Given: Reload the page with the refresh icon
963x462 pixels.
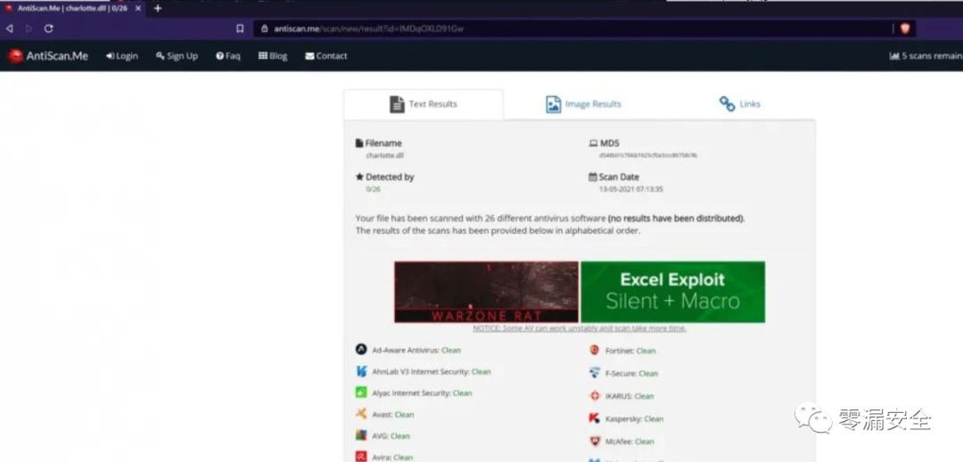Looking at the screenshot, I should 48,28.
